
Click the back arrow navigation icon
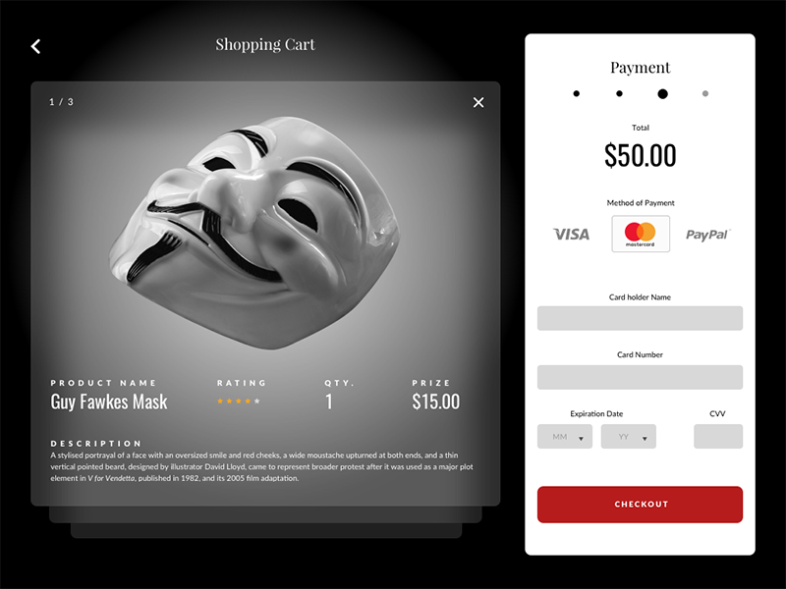point(35,46)
